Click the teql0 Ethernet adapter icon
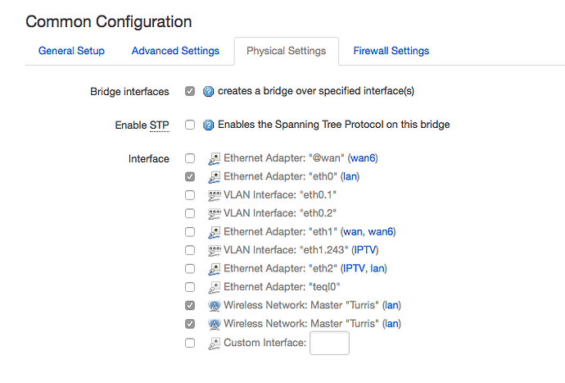 (214, 287)
